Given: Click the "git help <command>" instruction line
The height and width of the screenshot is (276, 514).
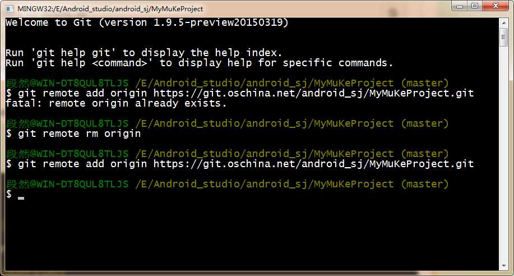Looking at the screenshot, I should pos(199,63).
